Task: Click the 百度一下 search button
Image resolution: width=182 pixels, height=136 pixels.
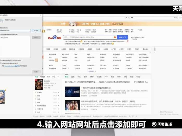Action: point(122,37)
